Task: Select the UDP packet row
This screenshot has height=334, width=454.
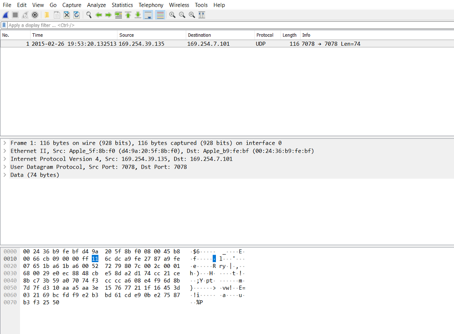Action: (177, 43)
